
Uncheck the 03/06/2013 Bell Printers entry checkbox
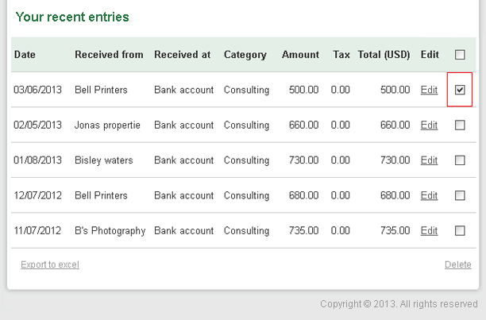click(x=460, y=90)
